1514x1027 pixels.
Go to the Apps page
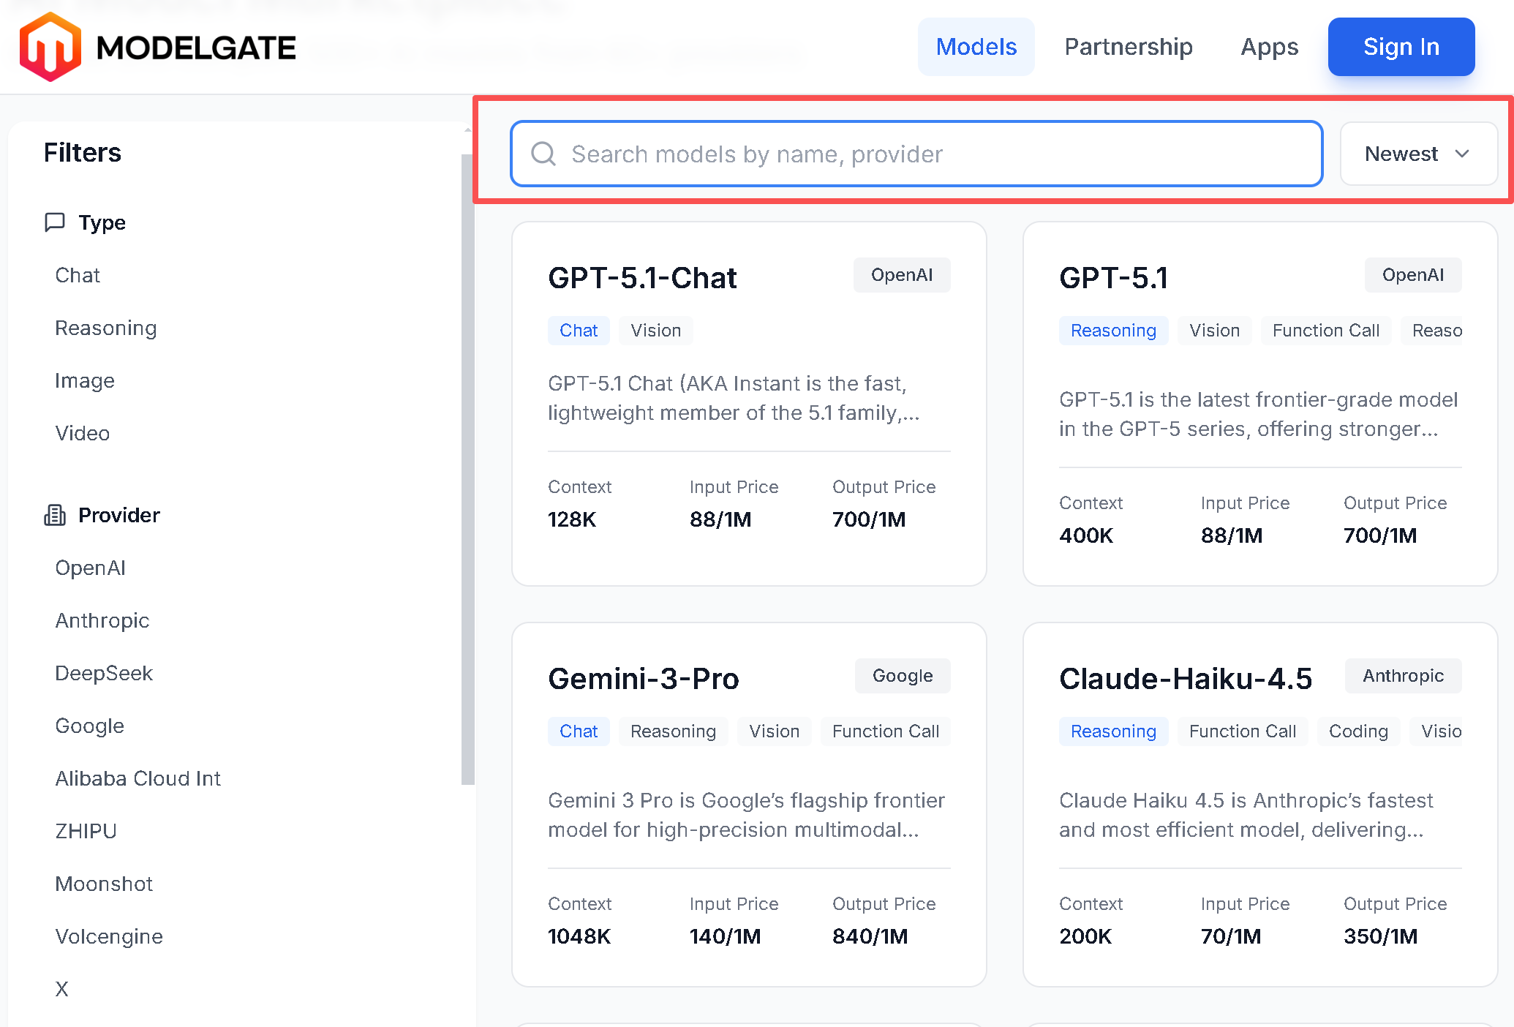pyautogui.click(x=1269, y=47)
